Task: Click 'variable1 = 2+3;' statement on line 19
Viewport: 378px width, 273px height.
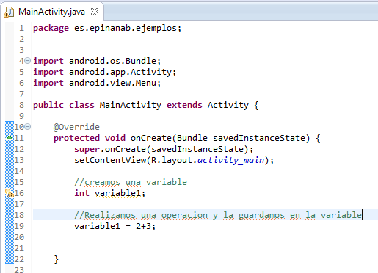Action: pos(115,226)
